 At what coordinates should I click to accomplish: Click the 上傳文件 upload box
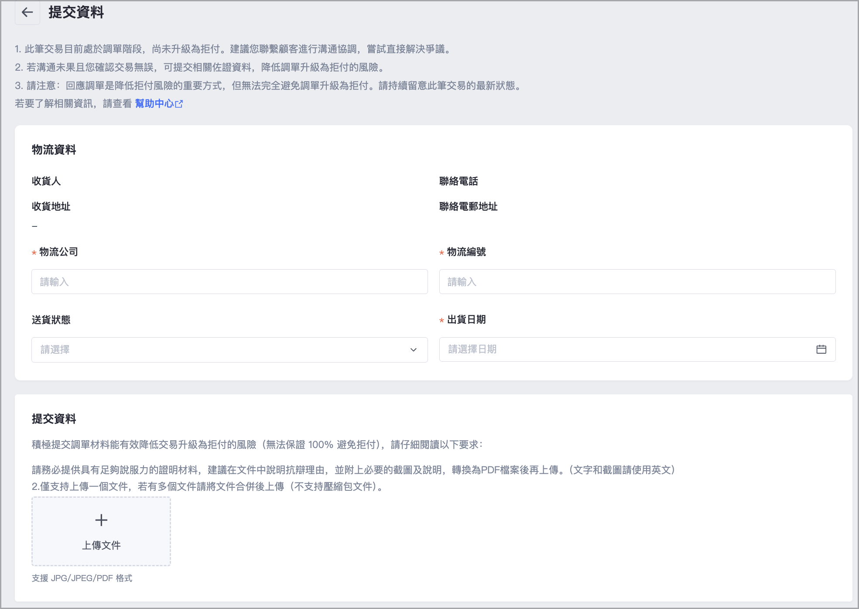[101, 531]
